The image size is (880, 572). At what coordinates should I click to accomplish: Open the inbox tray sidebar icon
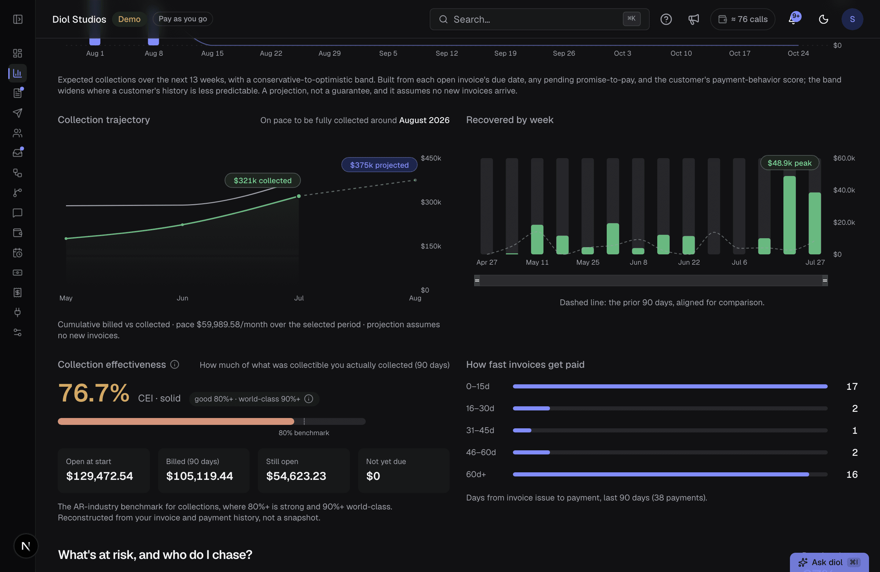18,153
